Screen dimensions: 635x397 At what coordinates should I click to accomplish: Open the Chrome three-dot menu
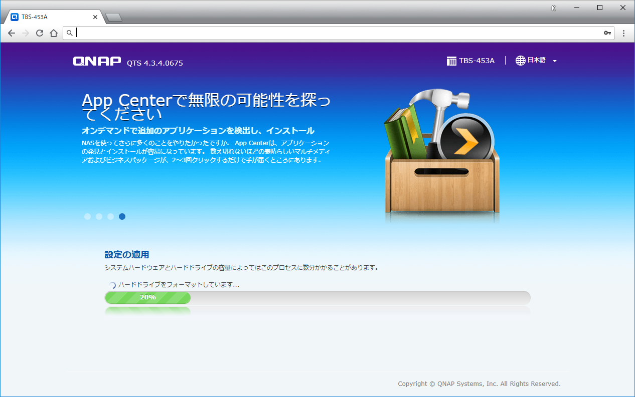(624, 33)
